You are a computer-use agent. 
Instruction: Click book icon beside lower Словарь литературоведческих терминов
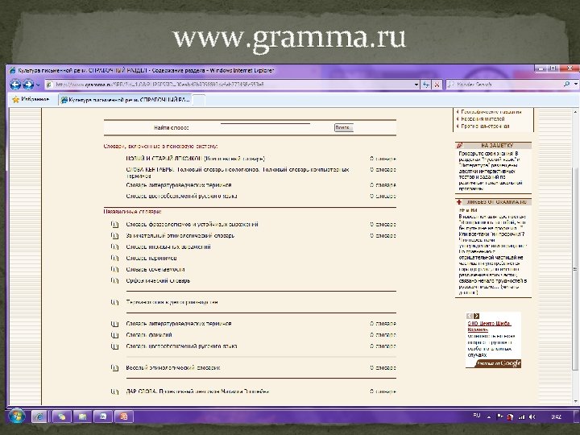114,324
